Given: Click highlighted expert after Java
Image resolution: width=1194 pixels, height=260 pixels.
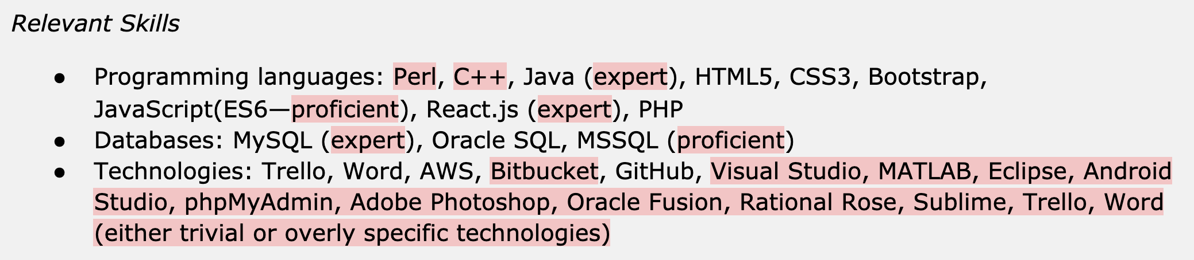Looking at the screenshot, I should point(630,76).
